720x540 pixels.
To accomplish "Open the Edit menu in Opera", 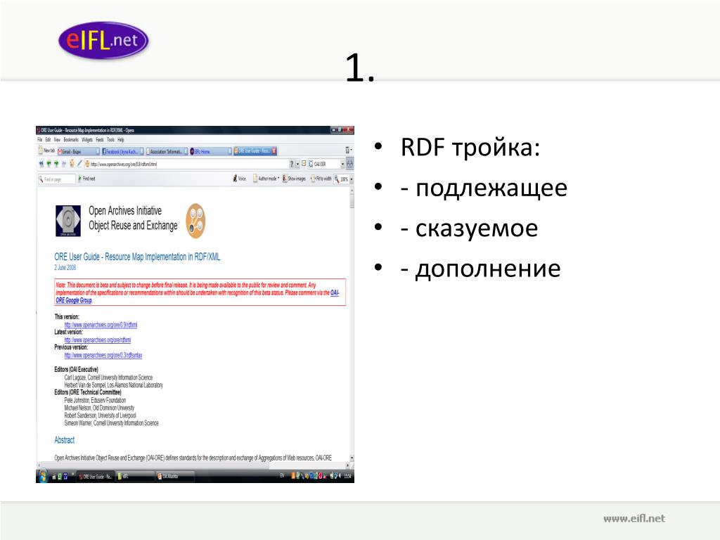I will (x=48, y=140).
